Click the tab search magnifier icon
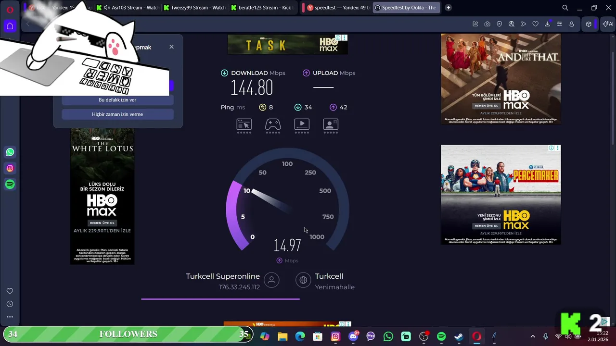The height and width of the screenshot is (346, 616). pyautogui.click(x=565, y=8)
